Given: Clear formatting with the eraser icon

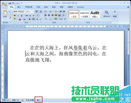Looking at the screenshot, I should pos(38,16).
